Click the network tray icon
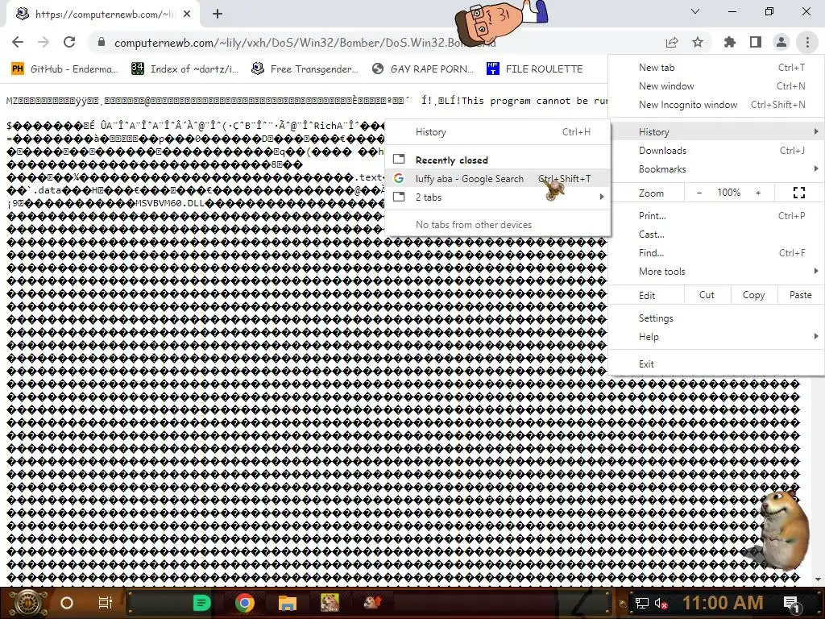 641,603
